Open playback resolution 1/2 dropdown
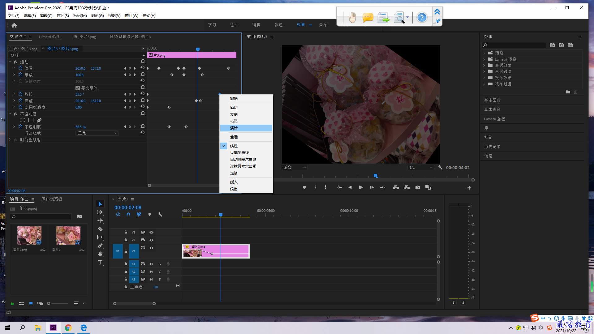 pyautogui.click(x=421, y=167)
